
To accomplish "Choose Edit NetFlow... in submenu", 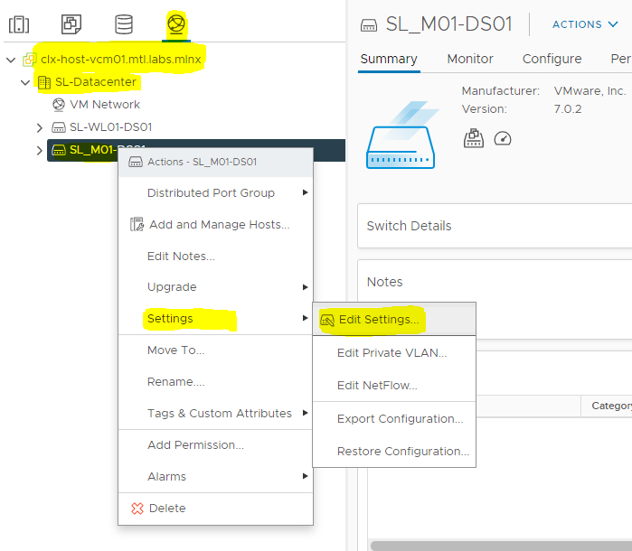I will coord(394,386).
